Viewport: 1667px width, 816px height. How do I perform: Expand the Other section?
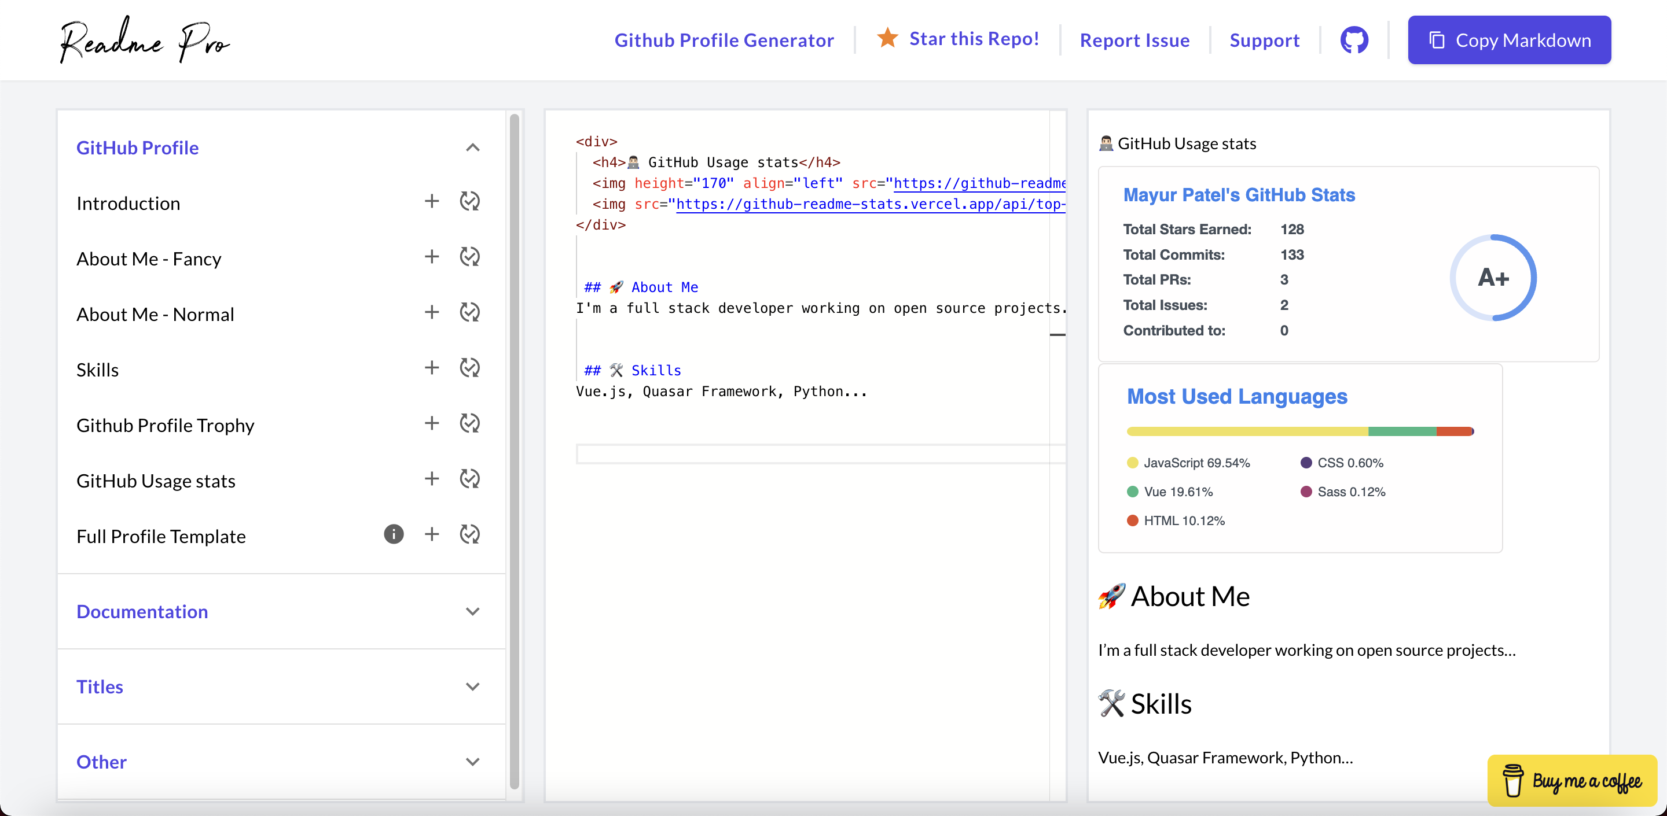[x=473, y=762]
